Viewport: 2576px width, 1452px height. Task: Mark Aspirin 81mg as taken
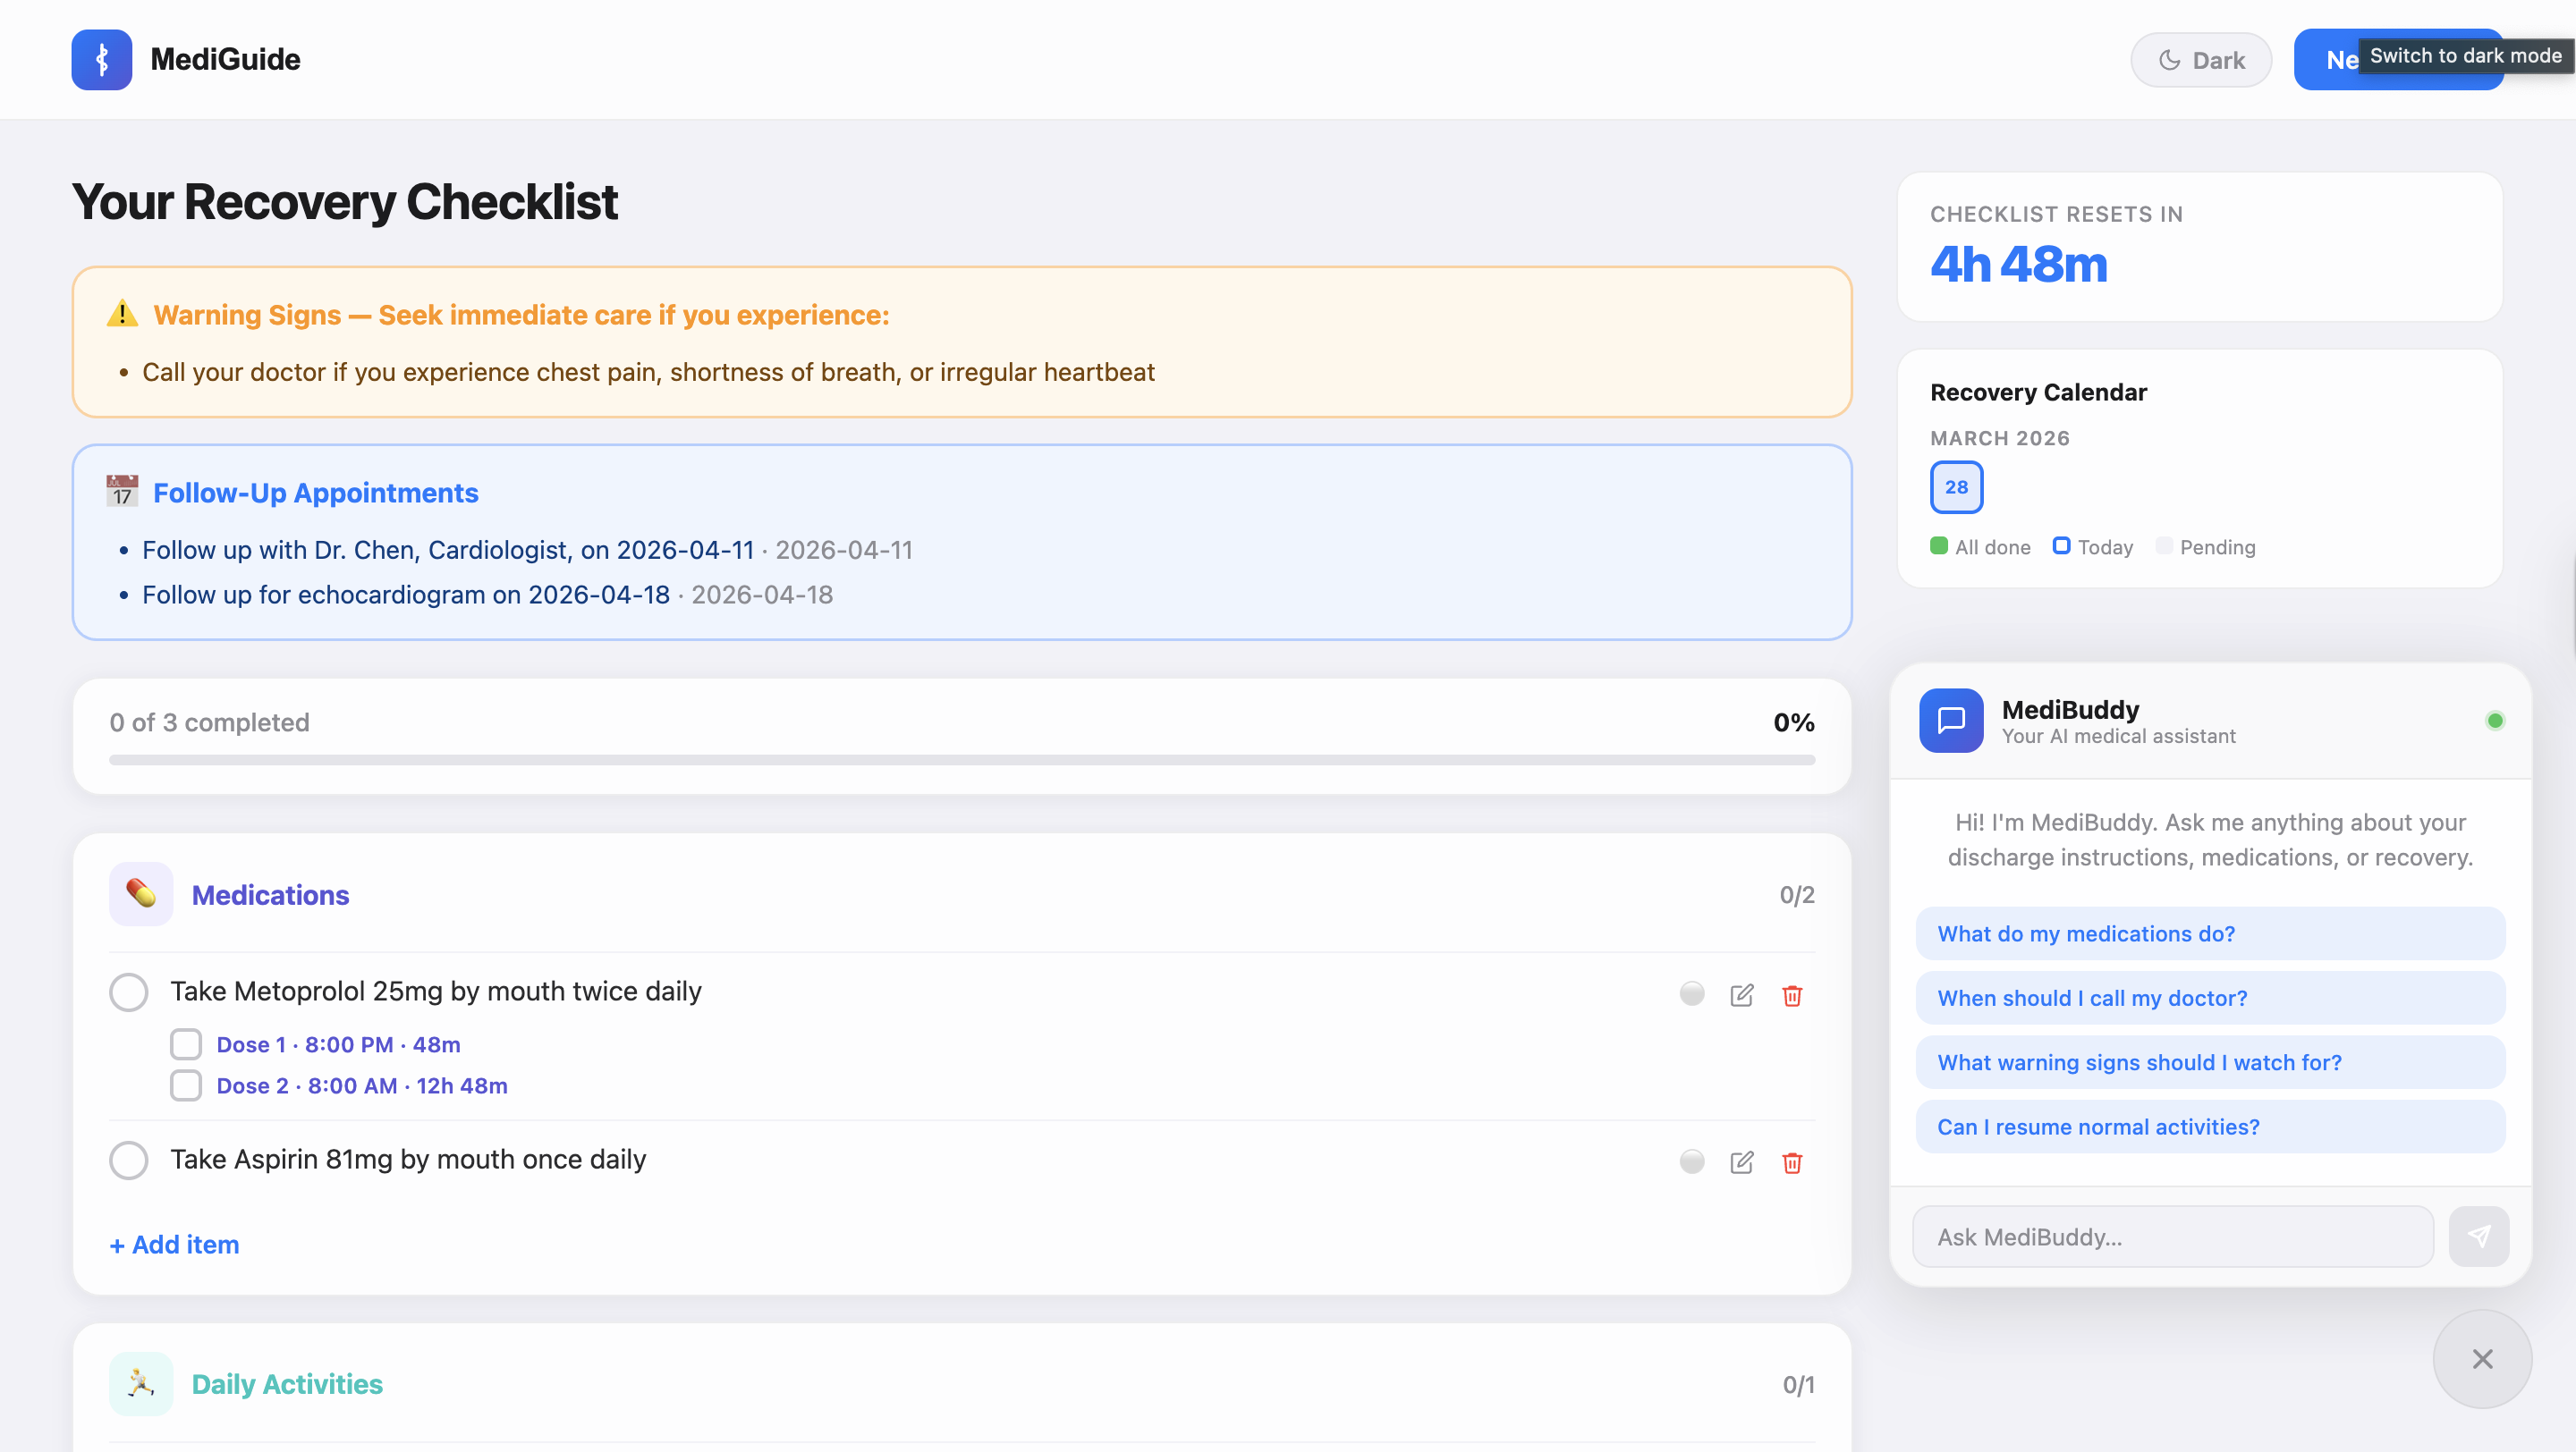pos(128,1160)
